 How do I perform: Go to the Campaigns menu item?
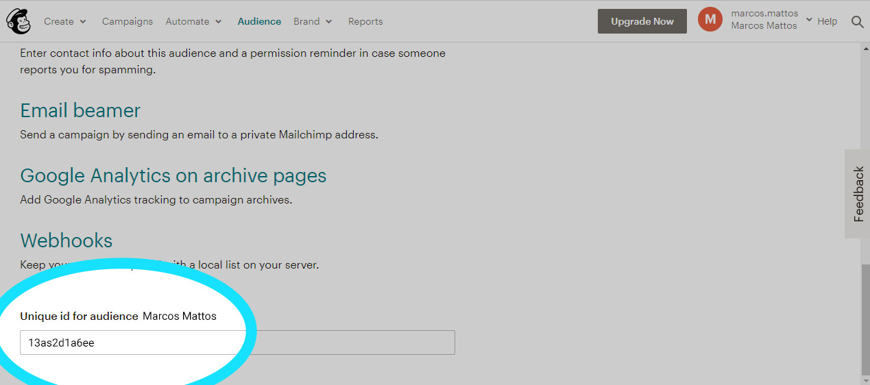point(128,21)
